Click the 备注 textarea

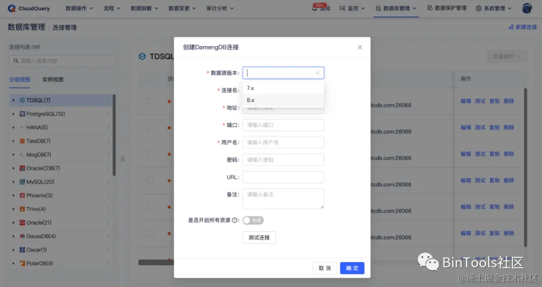(283, 198)
